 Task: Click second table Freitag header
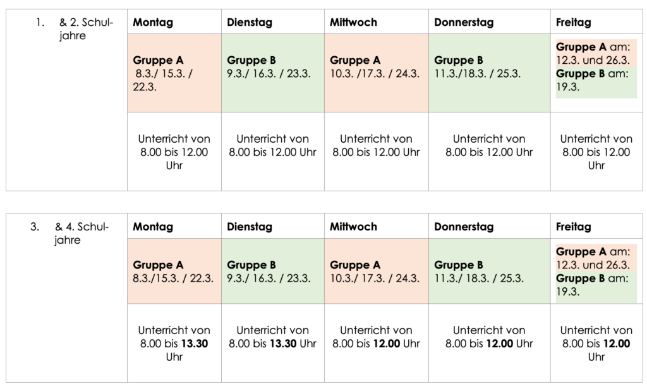click(x=573, y=227)
